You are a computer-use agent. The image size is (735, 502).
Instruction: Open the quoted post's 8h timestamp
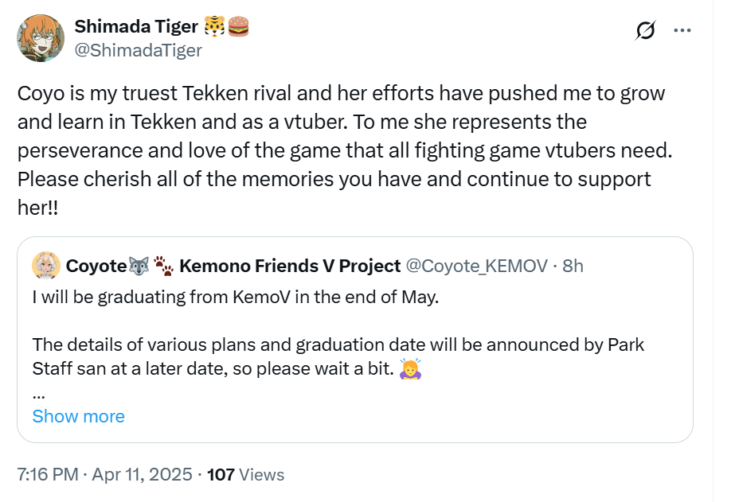(x=573, y=266)
